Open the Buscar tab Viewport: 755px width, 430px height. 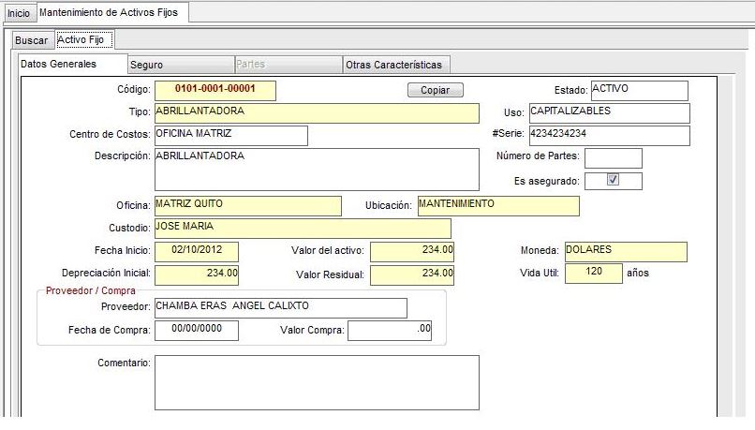31,40
